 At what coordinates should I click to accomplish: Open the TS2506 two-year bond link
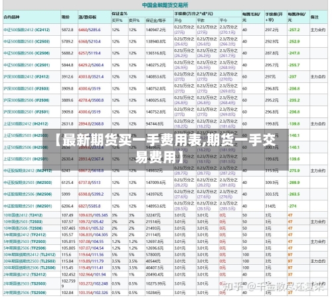(25, 293)
